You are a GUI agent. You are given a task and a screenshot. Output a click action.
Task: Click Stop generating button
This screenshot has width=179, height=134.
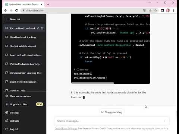pyautogui.click(x=112, y=112)
